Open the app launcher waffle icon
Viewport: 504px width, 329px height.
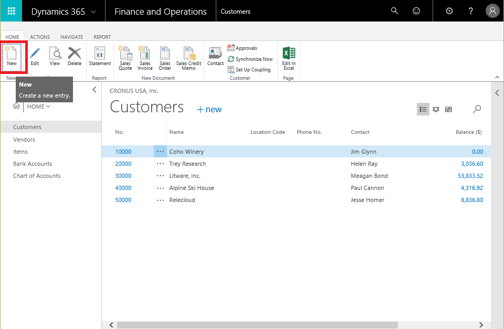pyautogui.click(x=11, y=11)
